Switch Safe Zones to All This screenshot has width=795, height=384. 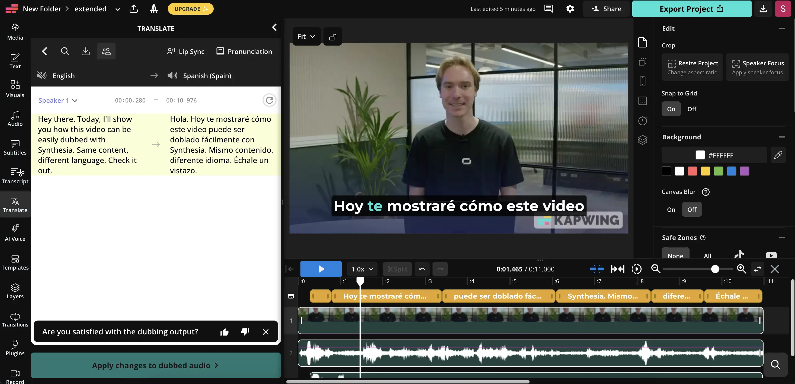point(708,255)
